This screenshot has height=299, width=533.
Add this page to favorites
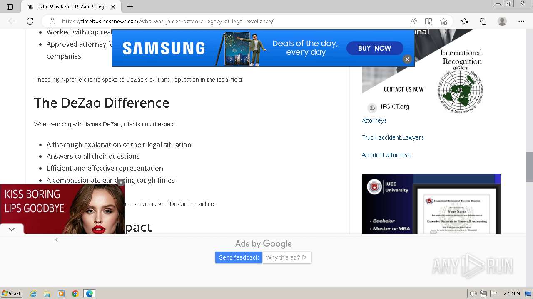pos(443,21)
